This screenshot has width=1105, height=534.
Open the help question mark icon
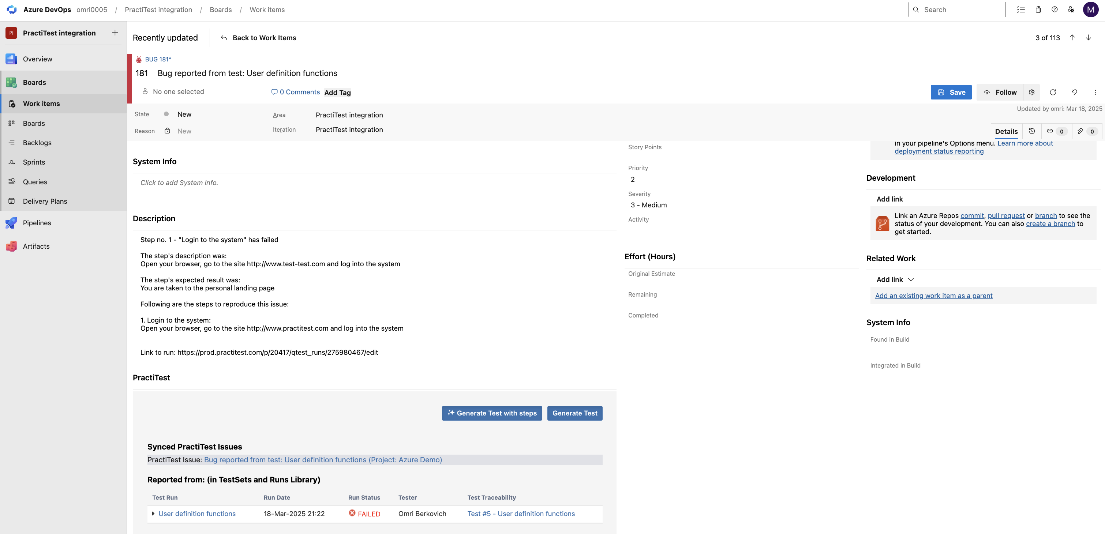point(1055,10)
